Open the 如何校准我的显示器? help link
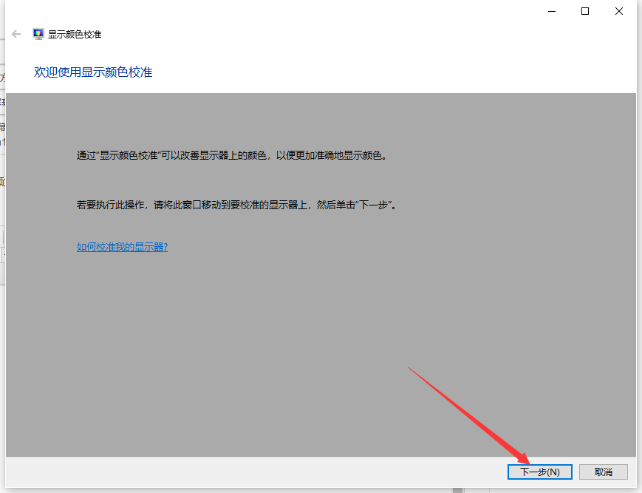 [x=122, y=247]
